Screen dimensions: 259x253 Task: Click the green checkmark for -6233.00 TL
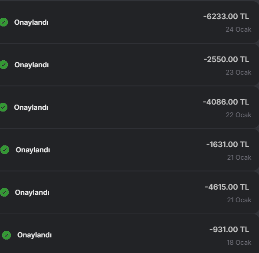click(3, 22)
